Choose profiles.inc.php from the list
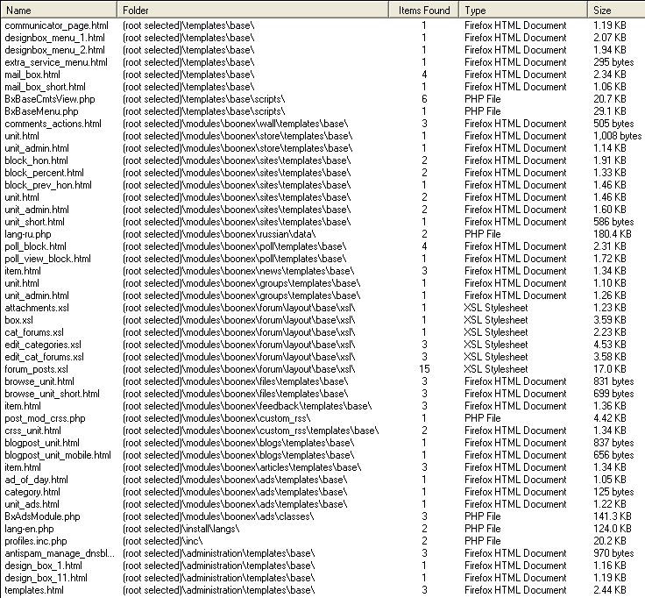This screenshot has width=645, height=598. (36, 541)
